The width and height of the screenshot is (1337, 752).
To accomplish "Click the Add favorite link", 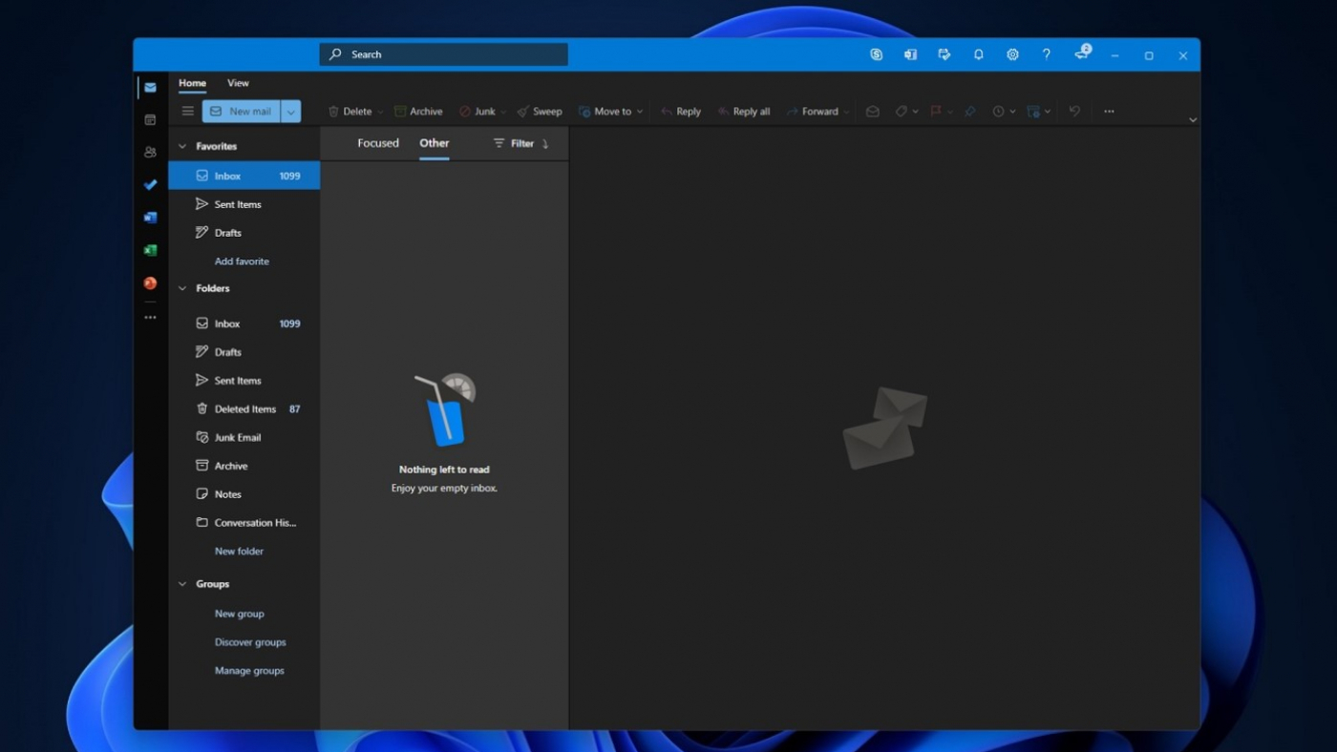I will pos(242,261).
